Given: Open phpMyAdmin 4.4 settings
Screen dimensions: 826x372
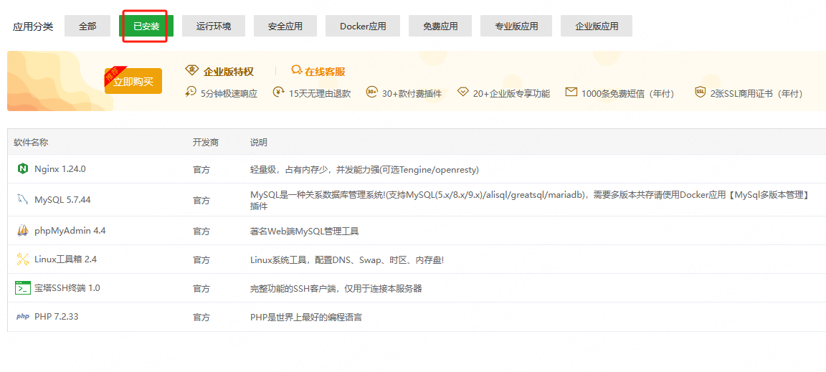Looking at the screenshot, I should click(x=70, y=230).
